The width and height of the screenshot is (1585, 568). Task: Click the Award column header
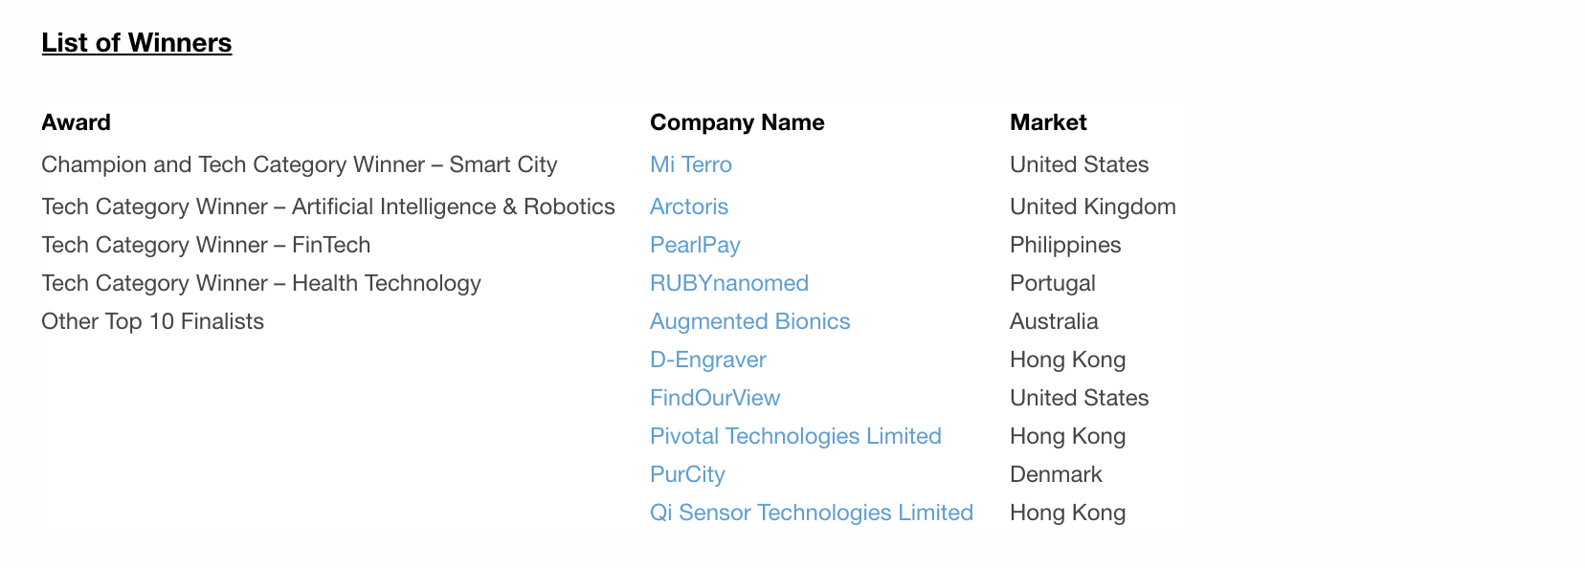[x=76, y=122]
